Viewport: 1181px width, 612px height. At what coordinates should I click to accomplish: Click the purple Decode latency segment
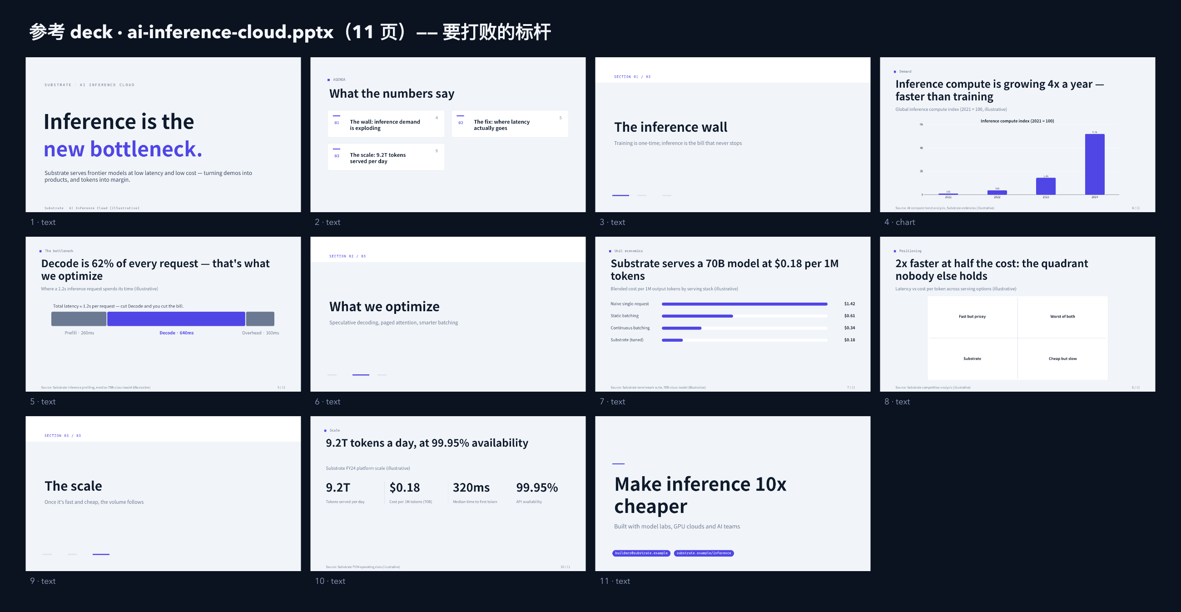tap(176, 318)
